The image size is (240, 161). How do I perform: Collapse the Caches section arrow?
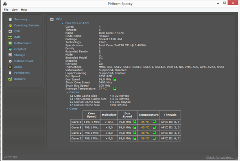click(x=67, y=92)
